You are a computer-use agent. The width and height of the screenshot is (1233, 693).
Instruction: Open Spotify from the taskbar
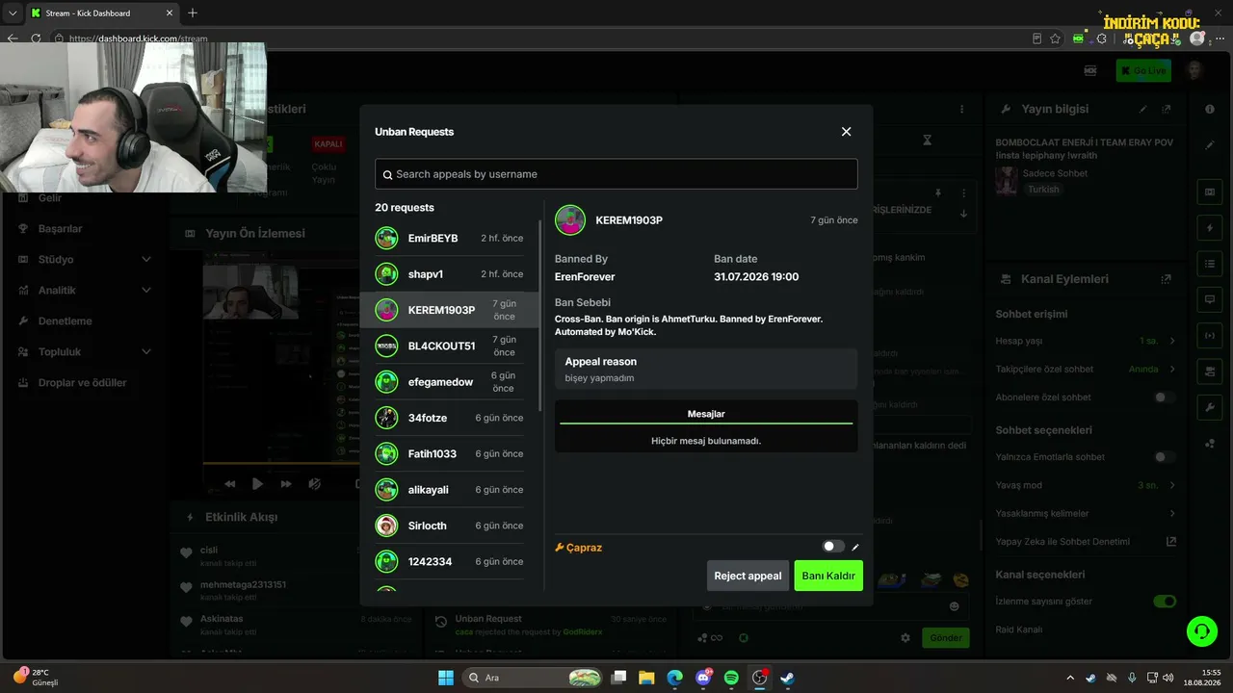point(731,678)
